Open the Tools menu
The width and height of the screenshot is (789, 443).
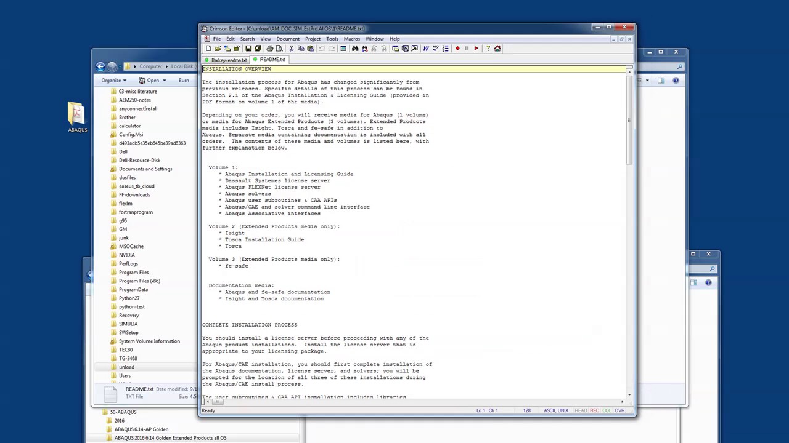[332, 39]
